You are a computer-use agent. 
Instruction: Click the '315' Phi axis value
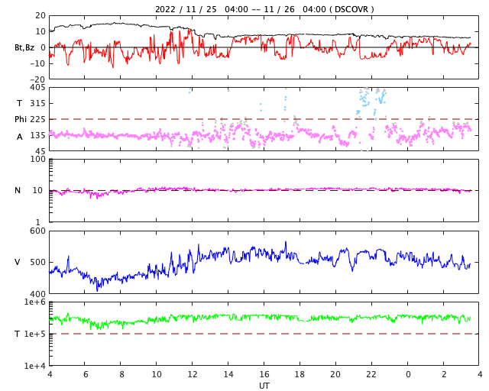click(x=37, y=103)
